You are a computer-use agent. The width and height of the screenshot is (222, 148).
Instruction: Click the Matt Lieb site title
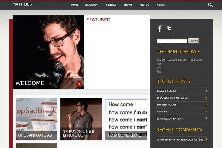click(x=22, y=4)
